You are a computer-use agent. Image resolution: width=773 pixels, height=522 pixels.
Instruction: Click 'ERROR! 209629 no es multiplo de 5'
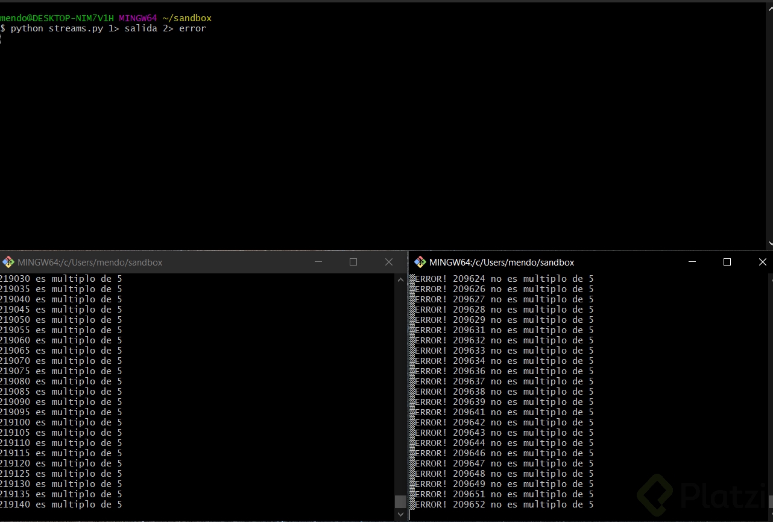[x=503, y=320]
